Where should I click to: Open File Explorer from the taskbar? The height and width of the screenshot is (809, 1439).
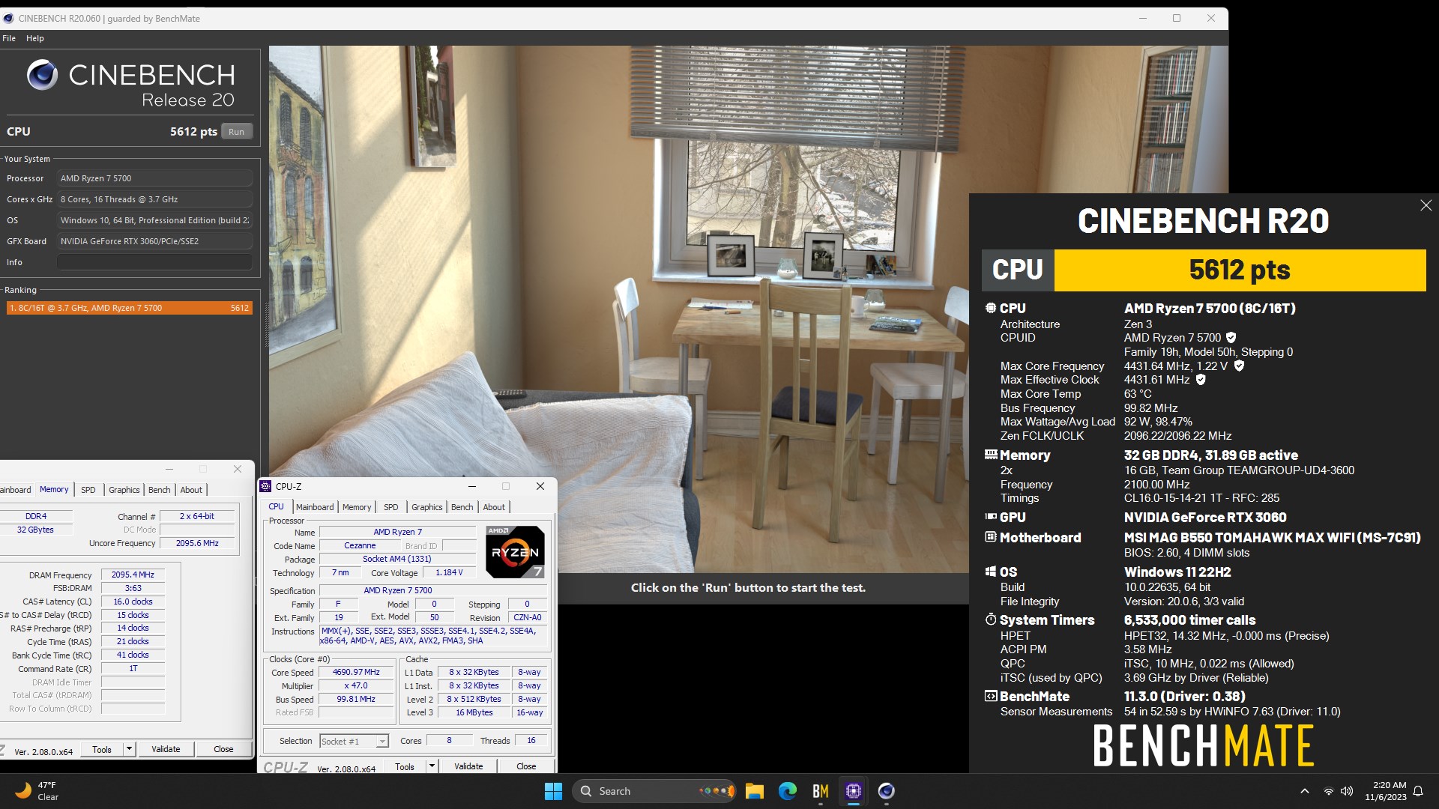(754, 791)
